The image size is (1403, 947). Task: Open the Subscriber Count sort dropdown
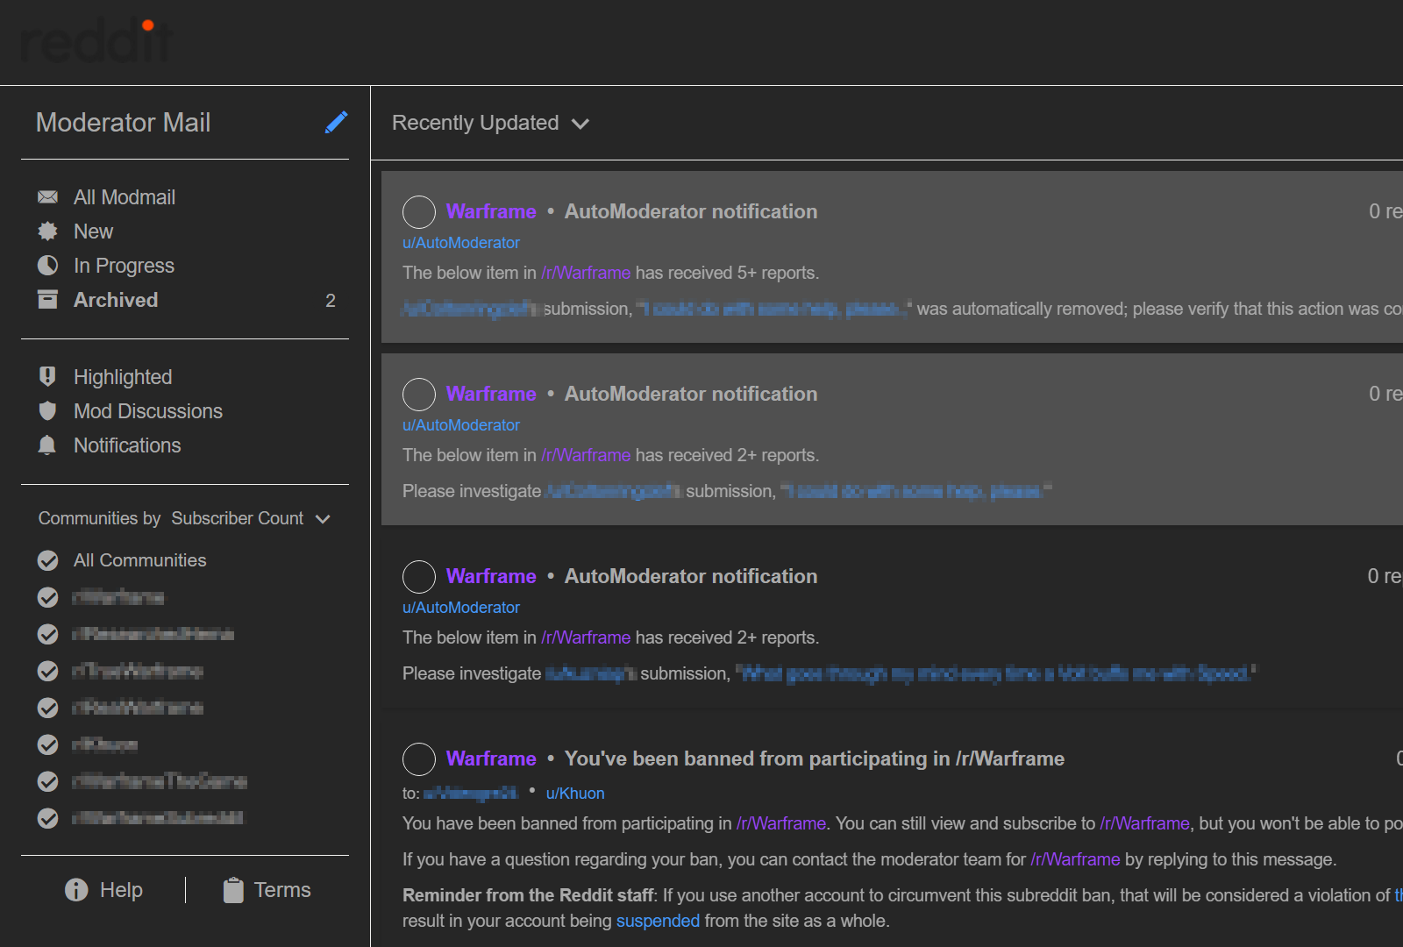[x=251, y=518]
